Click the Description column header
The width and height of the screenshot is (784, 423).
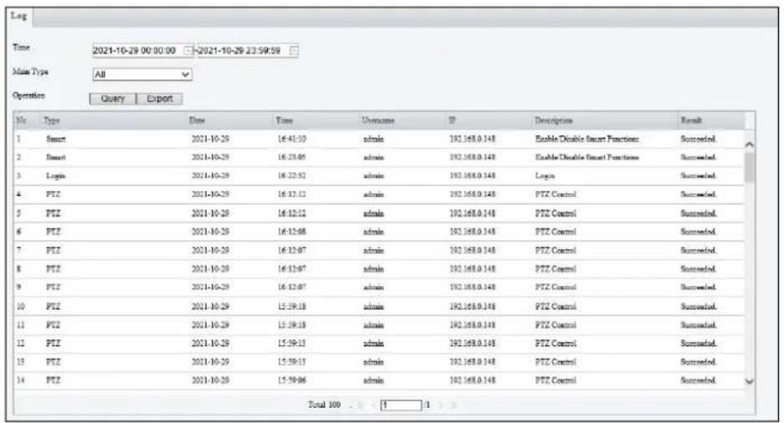point(554,120)
